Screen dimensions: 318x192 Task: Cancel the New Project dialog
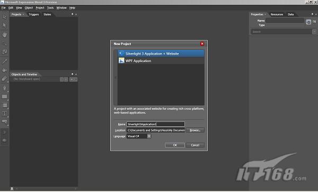tap(195, 145)
